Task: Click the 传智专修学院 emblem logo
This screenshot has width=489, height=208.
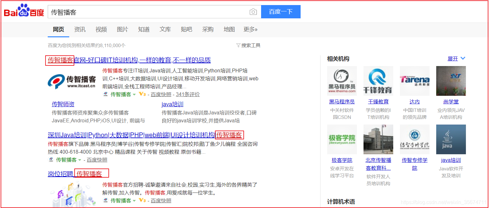Action: [x=415, y=139]
